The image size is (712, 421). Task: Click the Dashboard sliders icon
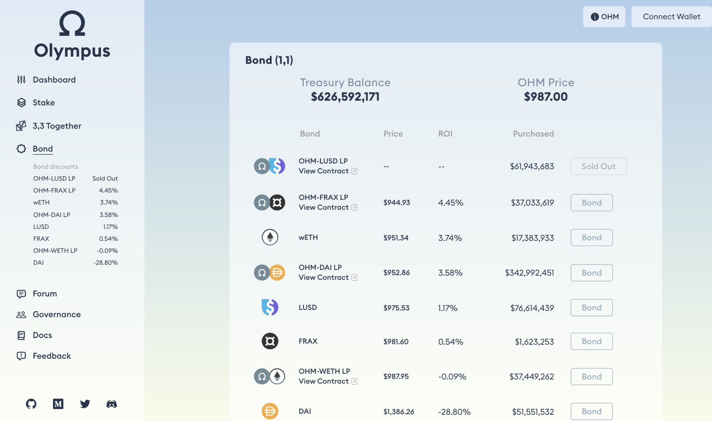[x=21, y=80]
